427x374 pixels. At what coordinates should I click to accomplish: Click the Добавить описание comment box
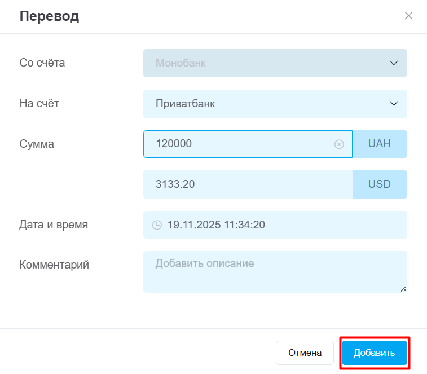[271, 271]
